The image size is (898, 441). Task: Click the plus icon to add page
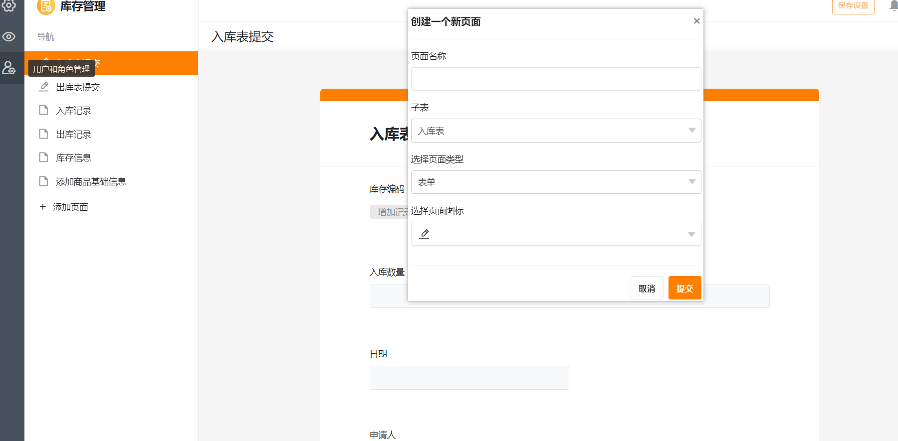coord(43,207)
